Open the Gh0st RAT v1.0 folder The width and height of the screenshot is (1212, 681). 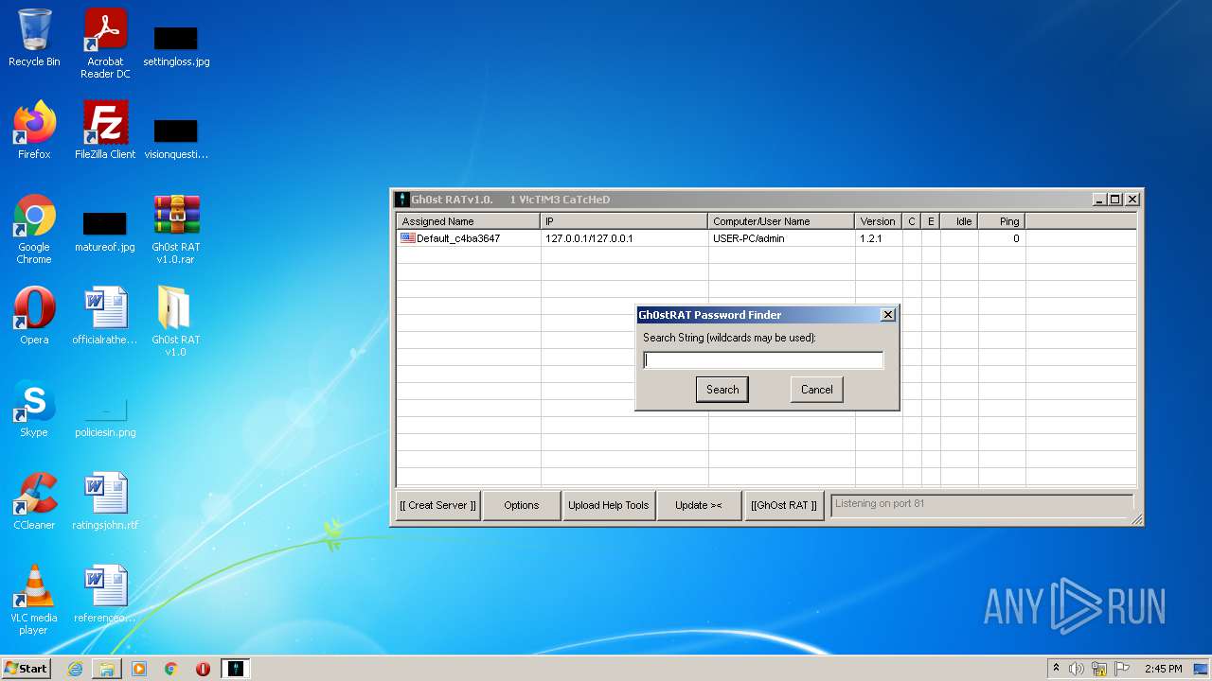pos(176,322)
